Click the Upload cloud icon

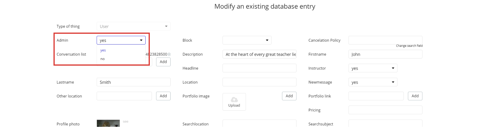click(234, 100)
